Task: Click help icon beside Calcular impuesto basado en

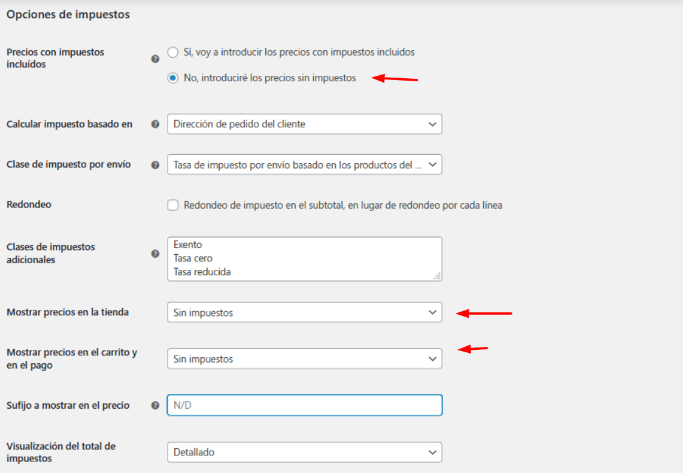Action: click(x=155, y=124)
